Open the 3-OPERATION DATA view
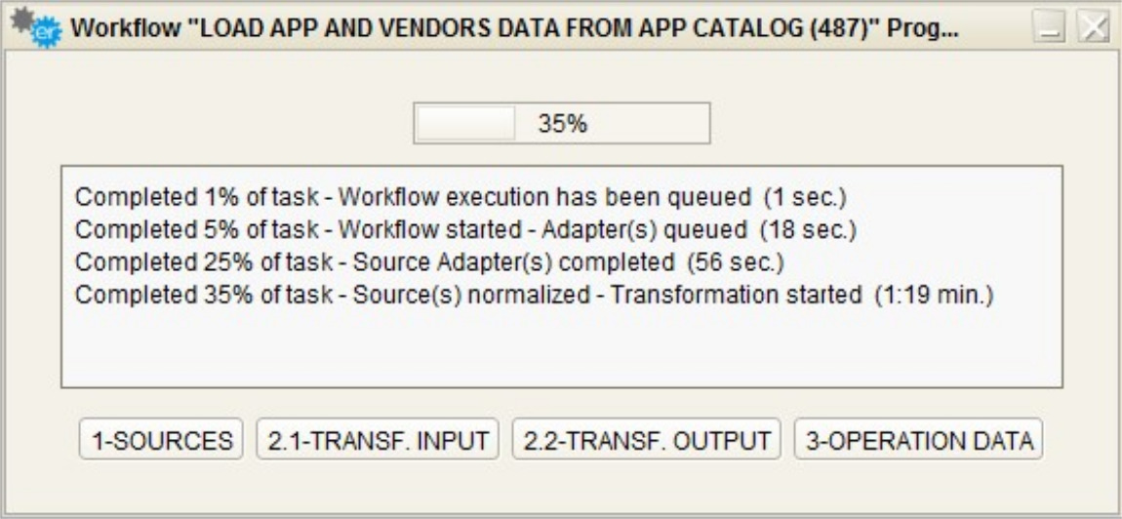The image size is (1122, 519). [x=918, y=440]
